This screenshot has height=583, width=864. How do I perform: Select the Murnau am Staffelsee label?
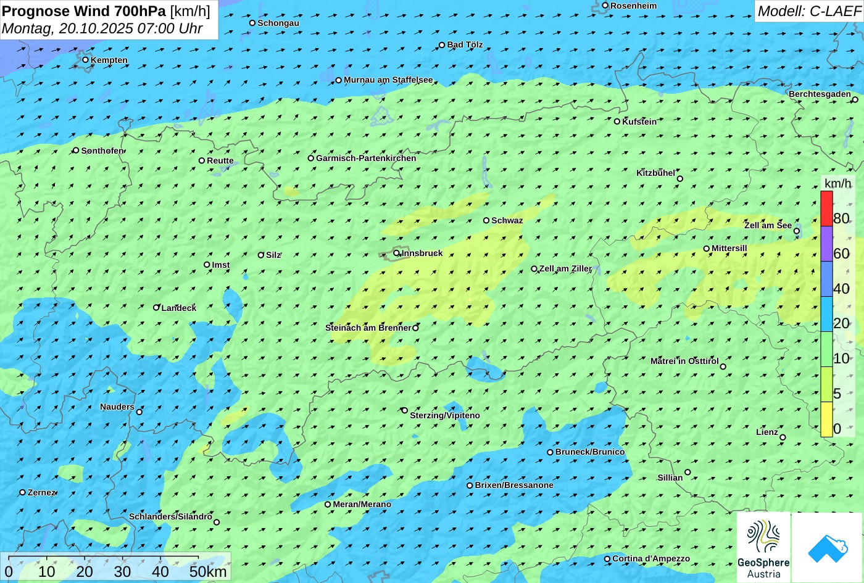[x=388, y=80]
